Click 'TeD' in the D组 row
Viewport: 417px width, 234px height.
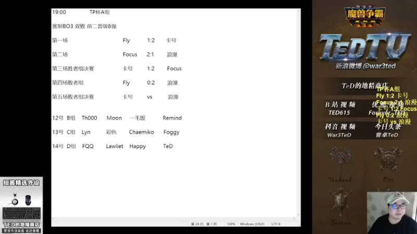pyautogui.click(x=168, y=146)
